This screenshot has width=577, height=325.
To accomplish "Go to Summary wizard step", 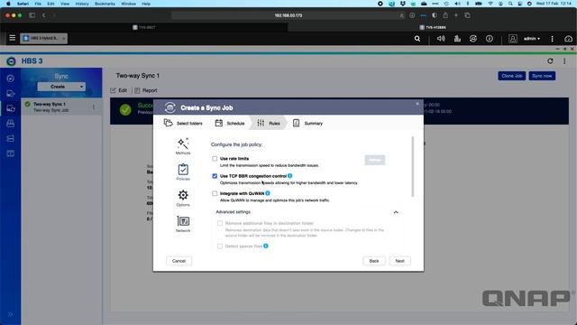I will [307, 123].
